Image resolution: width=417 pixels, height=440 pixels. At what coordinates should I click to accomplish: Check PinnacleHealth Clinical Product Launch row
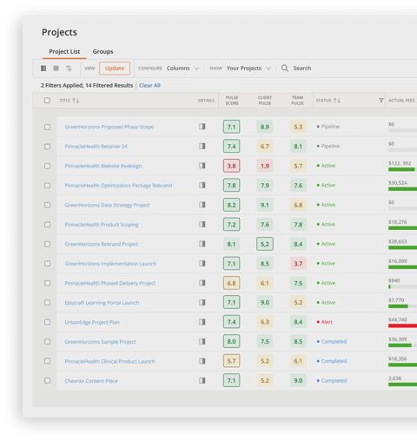click(47, 361)
